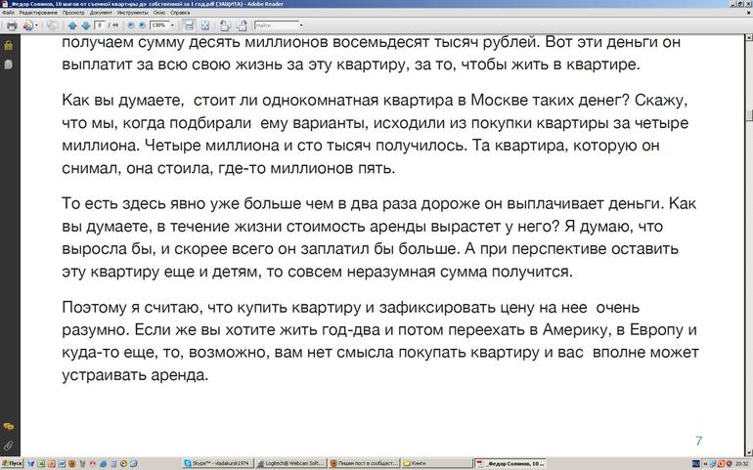Open comments panel at sidebar bottom

point(8,427)
